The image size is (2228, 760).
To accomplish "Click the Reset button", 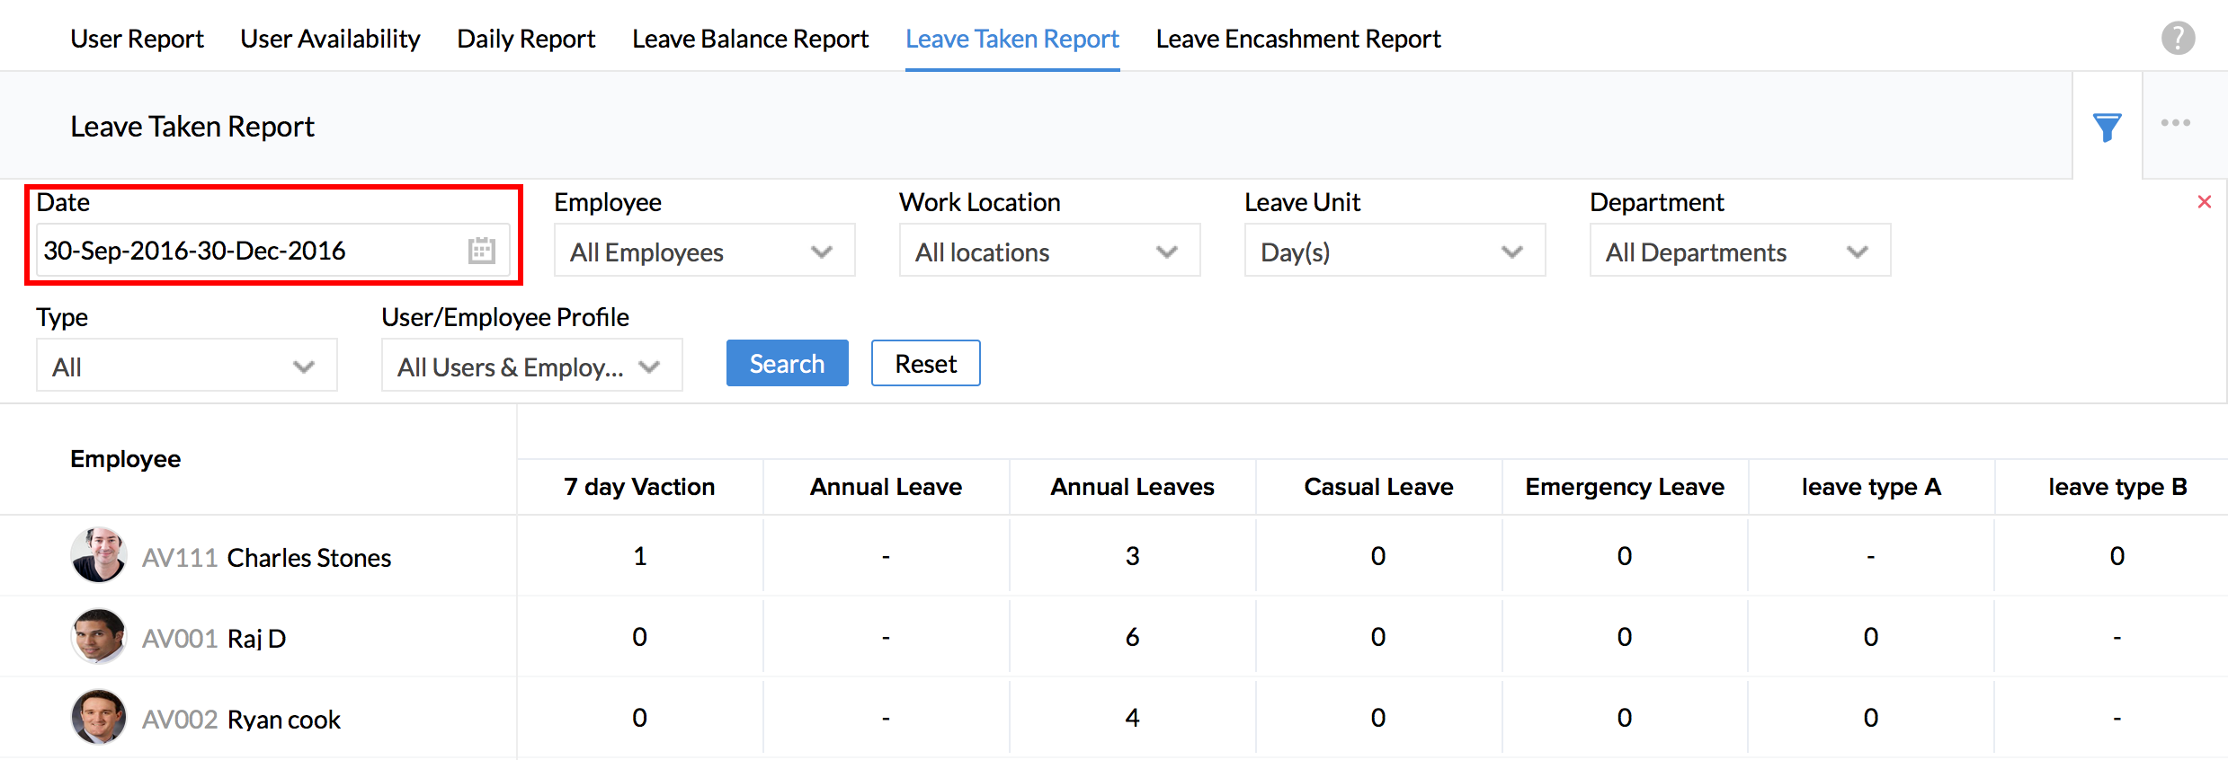I will pyautogui.click(x=925, y=364).
